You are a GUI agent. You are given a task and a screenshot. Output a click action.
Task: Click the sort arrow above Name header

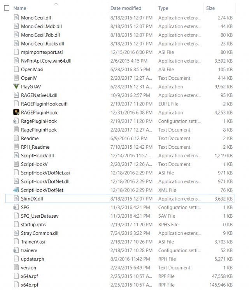point(56,4)
